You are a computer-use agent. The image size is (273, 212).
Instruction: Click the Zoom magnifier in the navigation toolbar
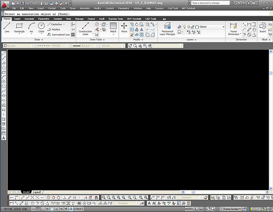[x=135, y=46]
